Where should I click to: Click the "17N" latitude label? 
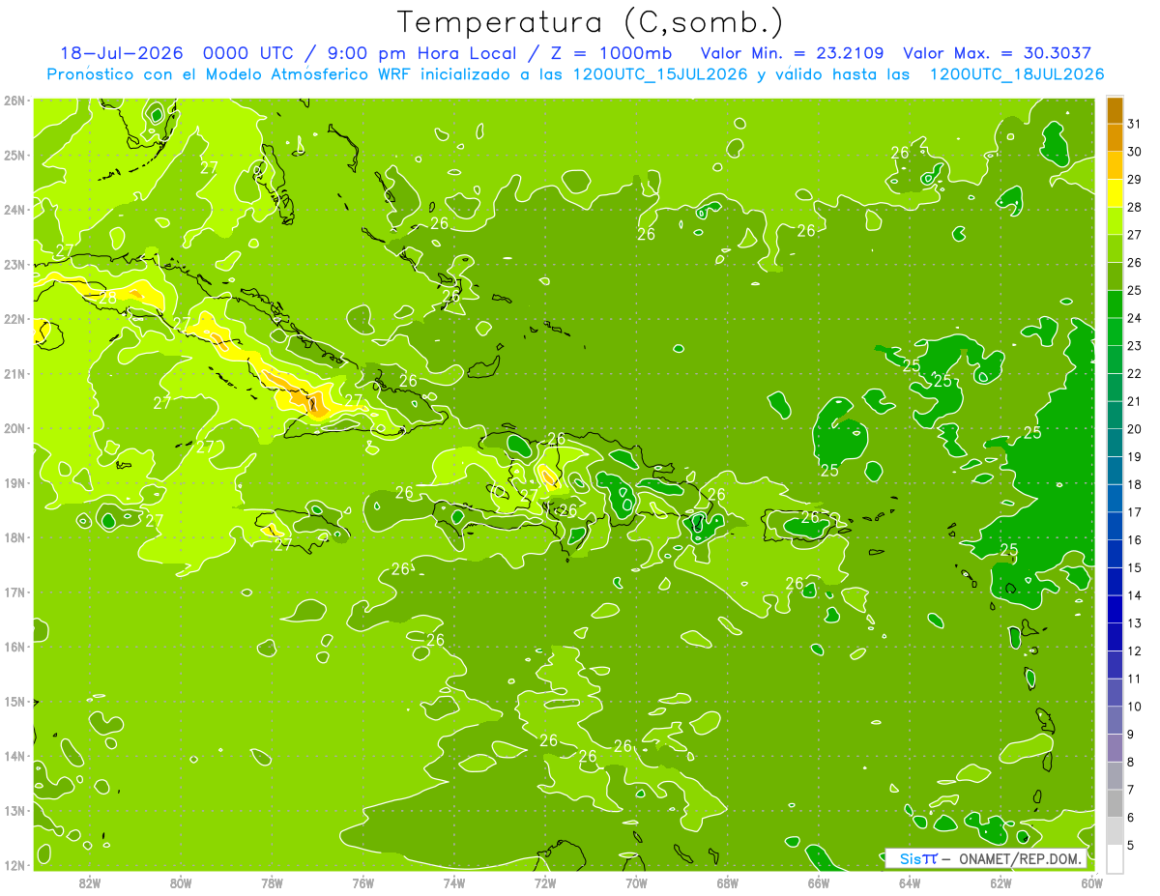pyautogui.click(x=15, y=593)
